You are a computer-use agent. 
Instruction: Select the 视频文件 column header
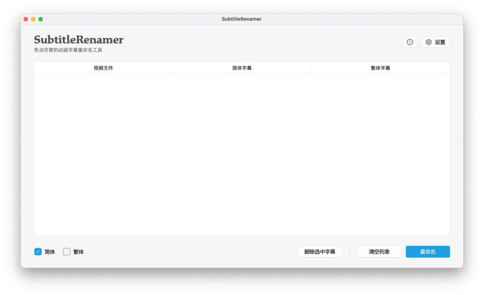tap(104, 68)
